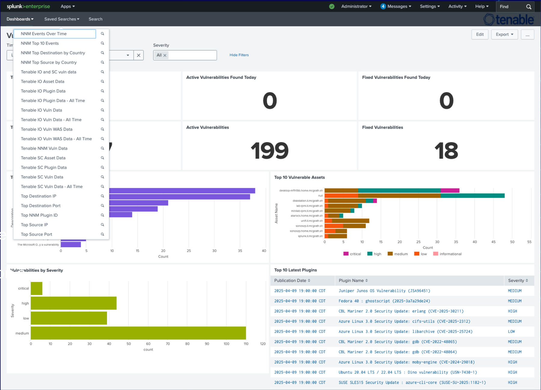Click the Hide Filters link
Screen dimensions: 541x390
tap(239, 55)
